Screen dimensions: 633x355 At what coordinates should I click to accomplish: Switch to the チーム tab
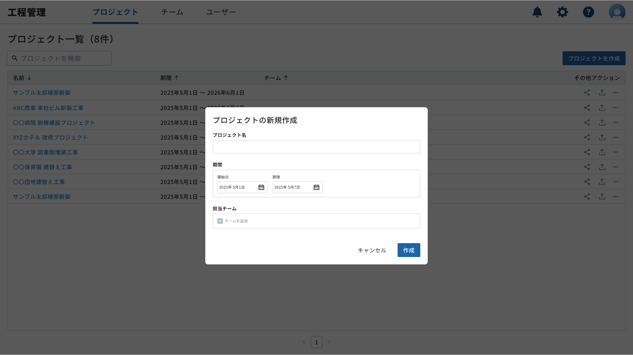tap(172, 12)
